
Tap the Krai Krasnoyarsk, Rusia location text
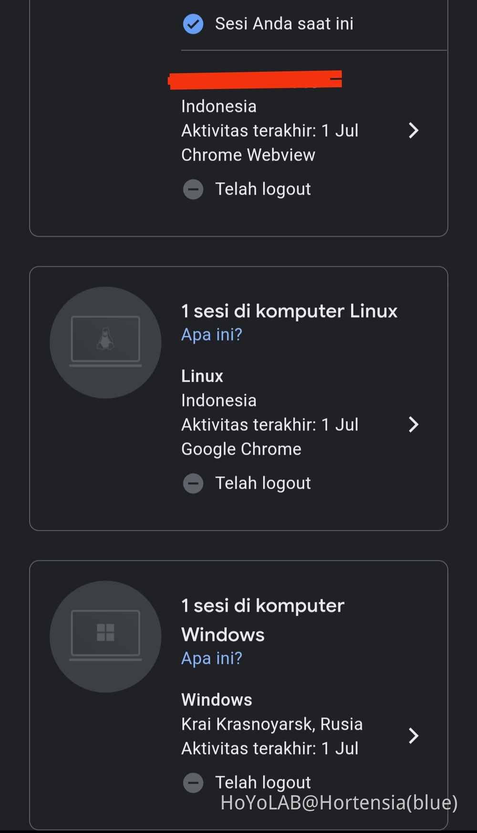(272, 724)
